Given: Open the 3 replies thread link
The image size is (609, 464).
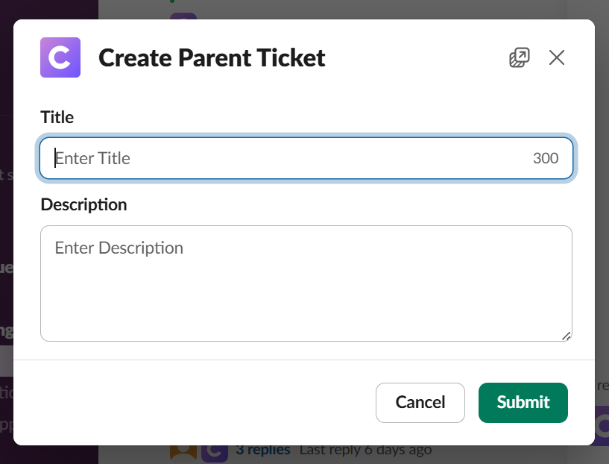Looking at the screenshot, I should tap(263, 450).
